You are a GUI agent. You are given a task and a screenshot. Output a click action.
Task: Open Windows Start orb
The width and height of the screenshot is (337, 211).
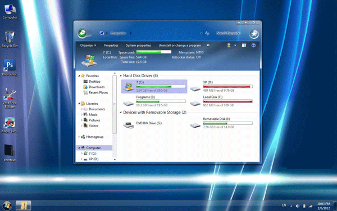click(7, 205)
